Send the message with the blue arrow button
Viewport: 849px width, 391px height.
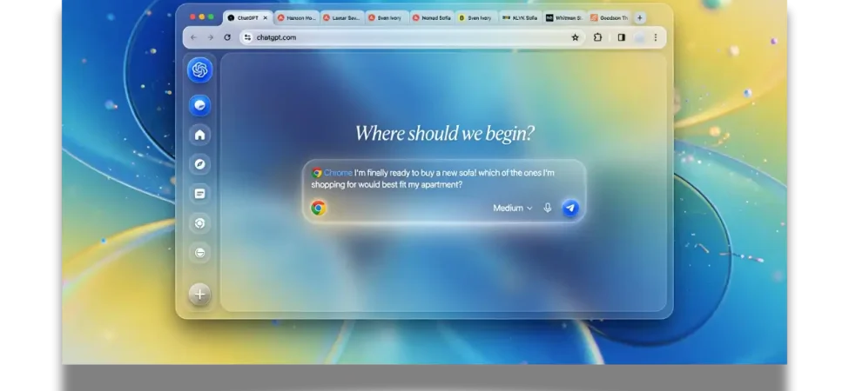click(x=570, y=208)
